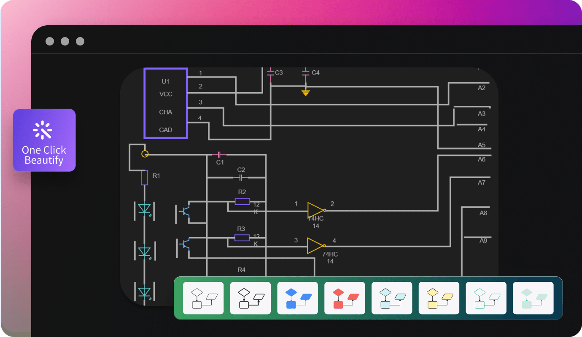
Task: Click resistor R3 labeled 12K
Action: pos(241,238)
